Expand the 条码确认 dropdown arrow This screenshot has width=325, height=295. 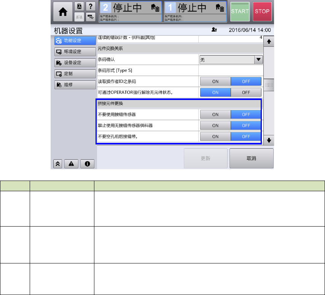258,60
